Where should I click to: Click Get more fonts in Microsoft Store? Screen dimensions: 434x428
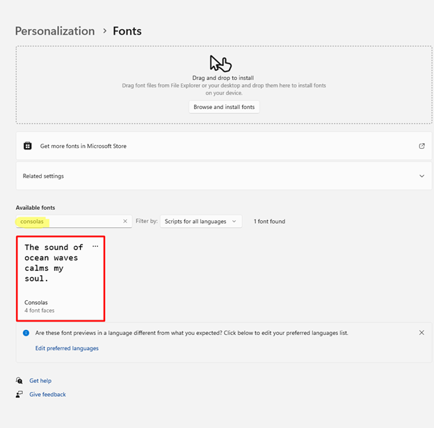(x=83, y=146)
